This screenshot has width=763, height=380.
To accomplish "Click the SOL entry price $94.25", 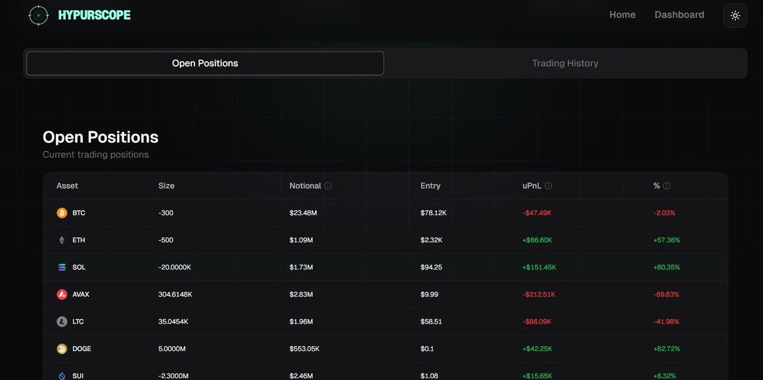I will tap(431, 268).
